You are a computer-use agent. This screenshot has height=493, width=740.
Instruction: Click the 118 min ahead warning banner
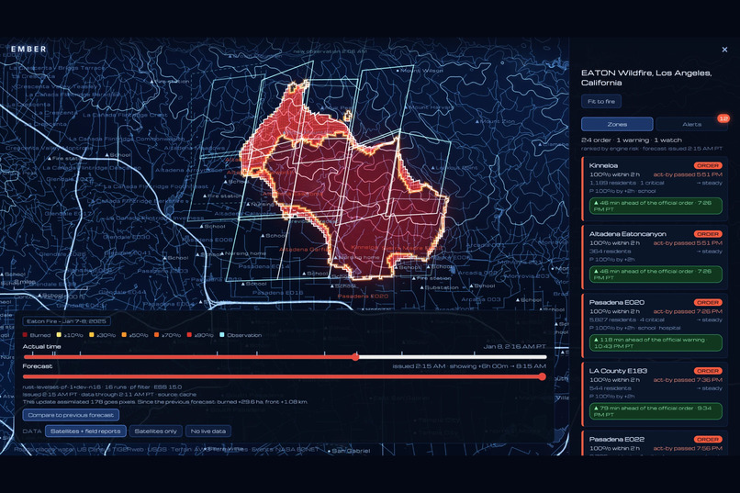(656, 342)
